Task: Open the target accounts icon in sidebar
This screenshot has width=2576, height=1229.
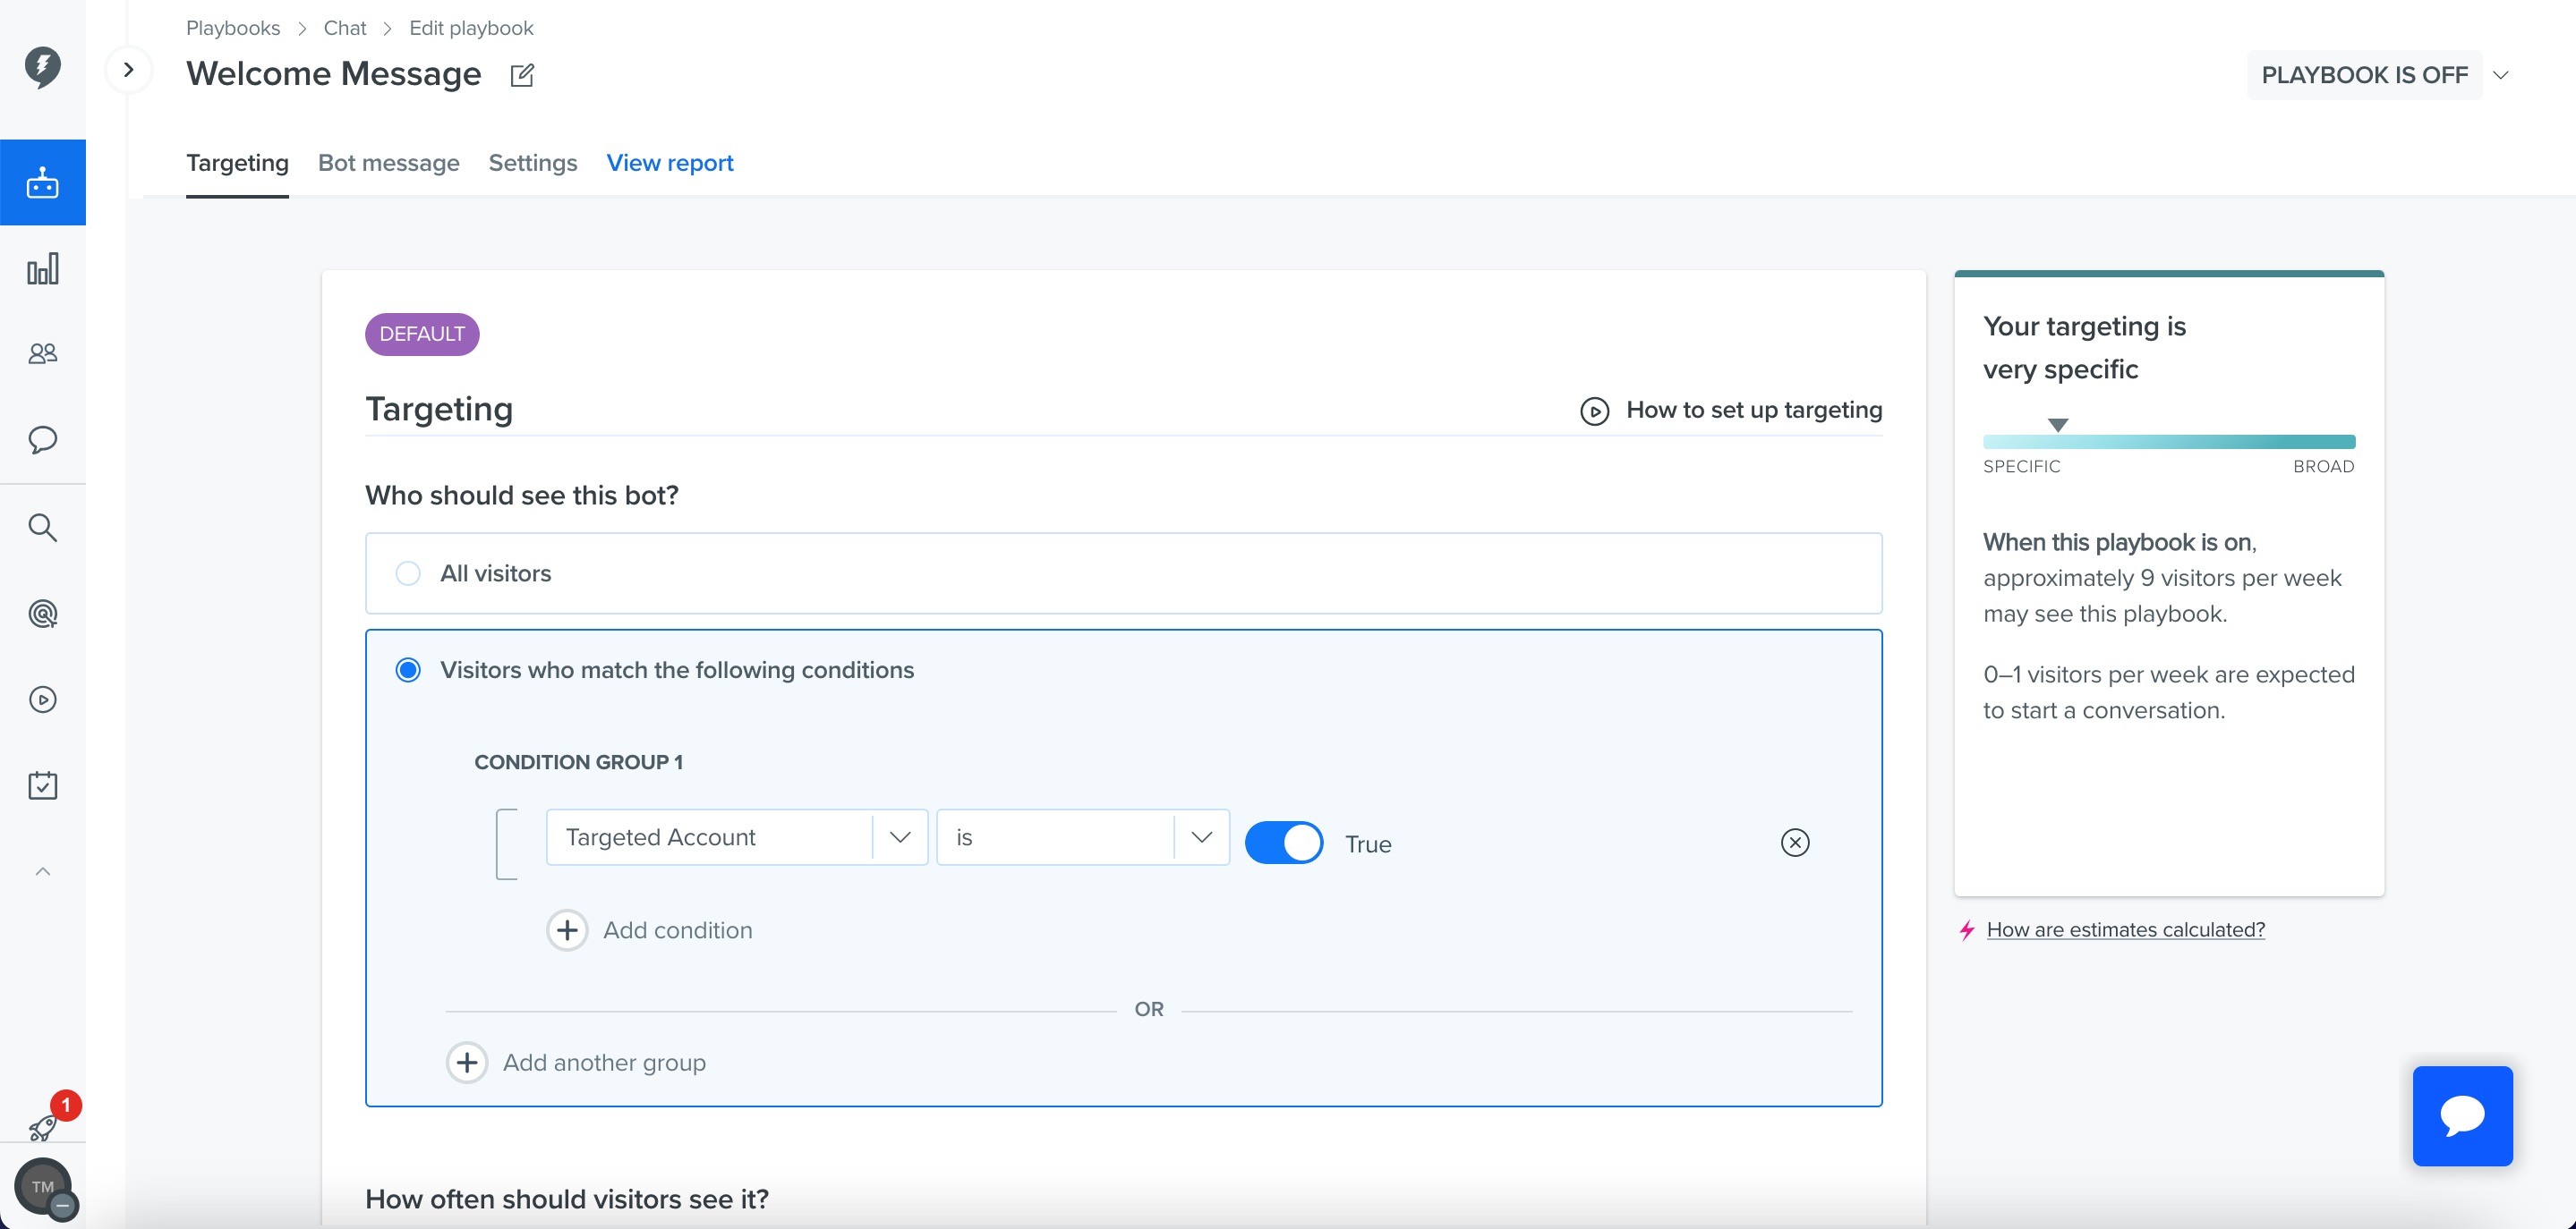Action: coord(42,614)
